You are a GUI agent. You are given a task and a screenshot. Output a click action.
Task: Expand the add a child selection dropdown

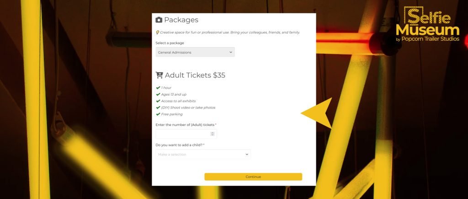click(203, 155)
